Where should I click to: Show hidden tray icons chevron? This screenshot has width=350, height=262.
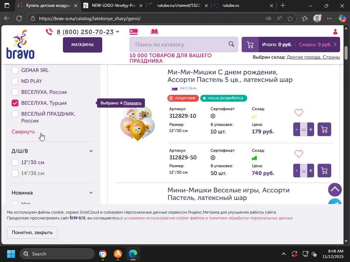(x=283, y=254)
